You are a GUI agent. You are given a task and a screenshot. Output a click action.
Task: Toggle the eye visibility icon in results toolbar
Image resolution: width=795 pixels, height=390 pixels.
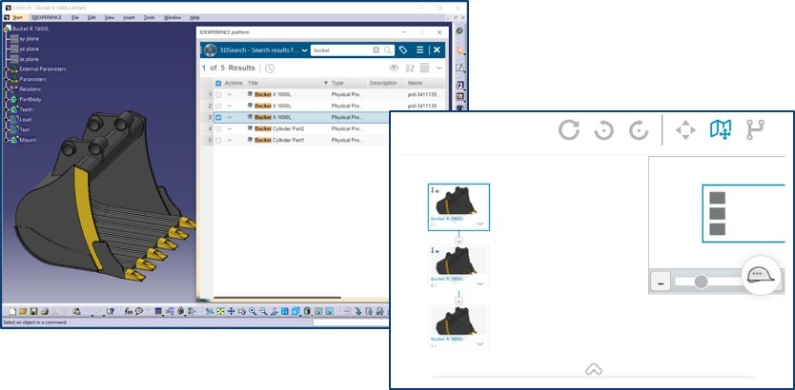[x=394, y=68]
